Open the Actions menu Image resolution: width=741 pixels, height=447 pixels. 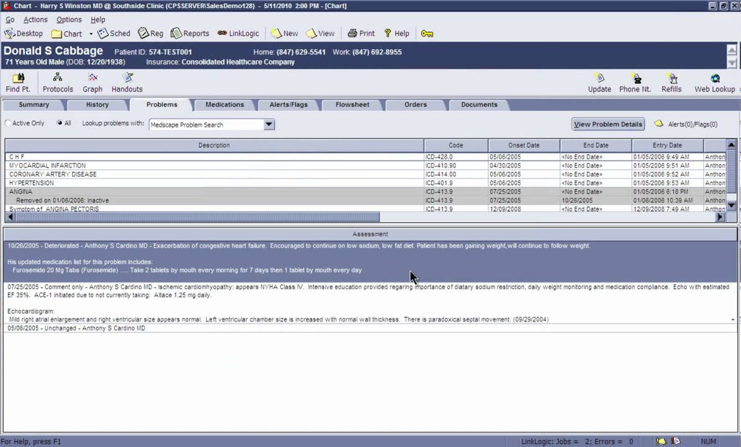tap(35, 19)
